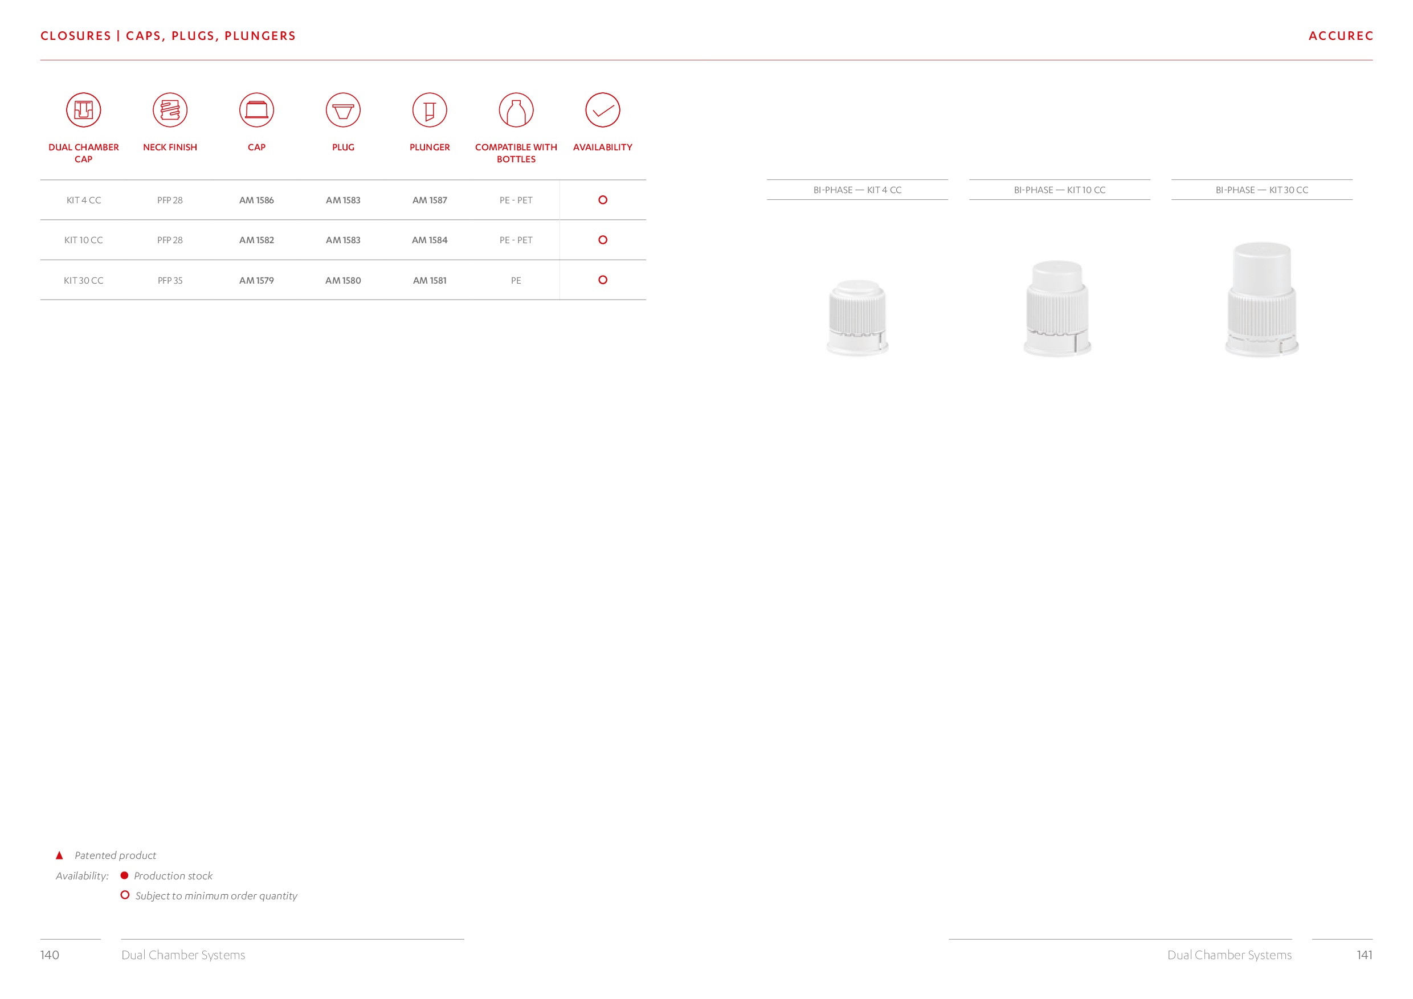Screen dimensions: 1413x999
Task: Click the 'CAP' column heading text
Action: (x=256, y=148)
